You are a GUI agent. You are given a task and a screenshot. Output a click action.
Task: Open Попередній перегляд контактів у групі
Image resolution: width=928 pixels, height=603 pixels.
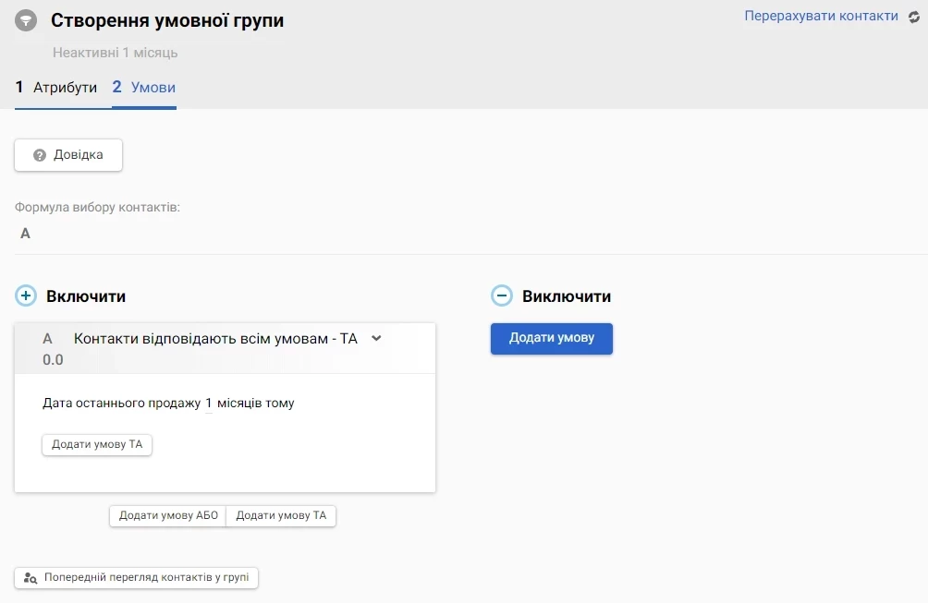(x=137, y=578)
